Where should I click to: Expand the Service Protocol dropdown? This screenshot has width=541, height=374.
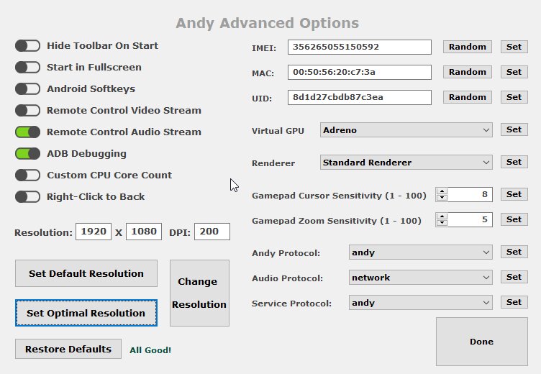point(421,303)
